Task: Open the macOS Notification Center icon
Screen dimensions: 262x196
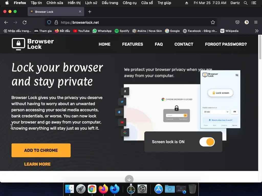Action: tap(254, 3)
